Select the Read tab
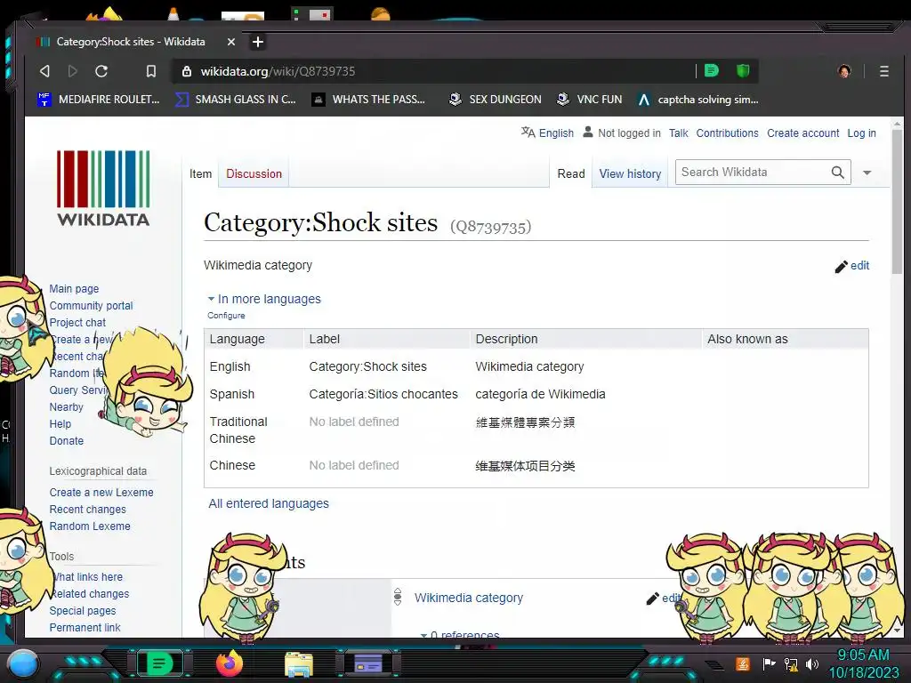 click(571, 173)
